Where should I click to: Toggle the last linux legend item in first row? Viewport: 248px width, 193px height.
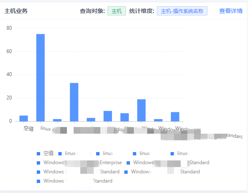click(188, 153)
